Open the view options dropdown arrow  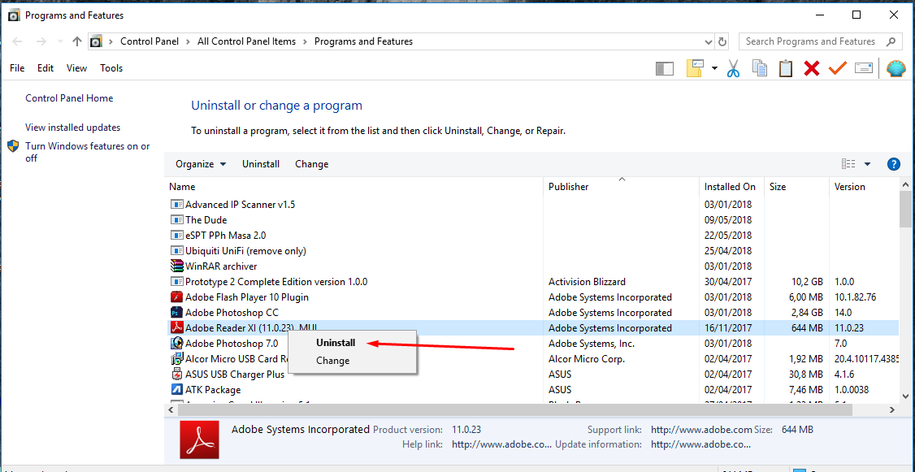(867, 164)
